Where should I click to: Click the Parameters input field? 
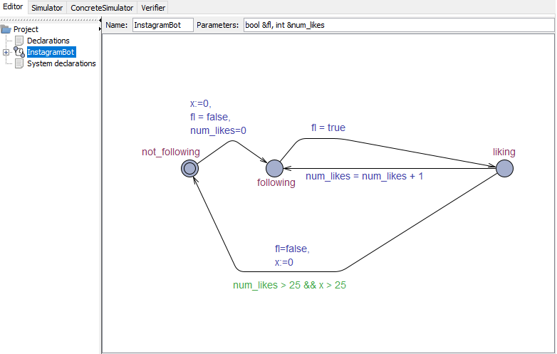click(397, 25)
